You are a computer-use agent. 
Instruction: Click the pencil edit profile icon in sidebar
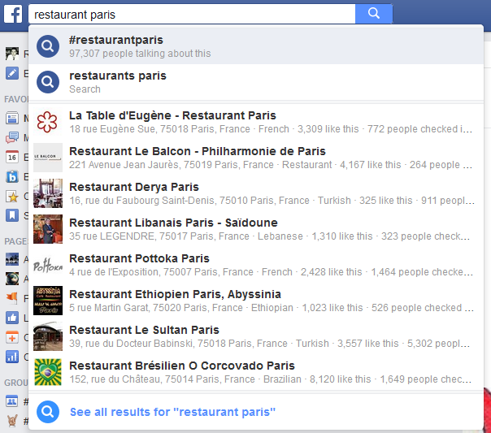[x=12, y=73]
